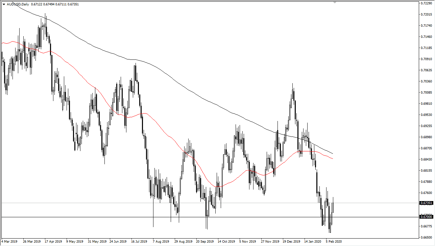Select the 5 Feb 2020 date label

333,242
